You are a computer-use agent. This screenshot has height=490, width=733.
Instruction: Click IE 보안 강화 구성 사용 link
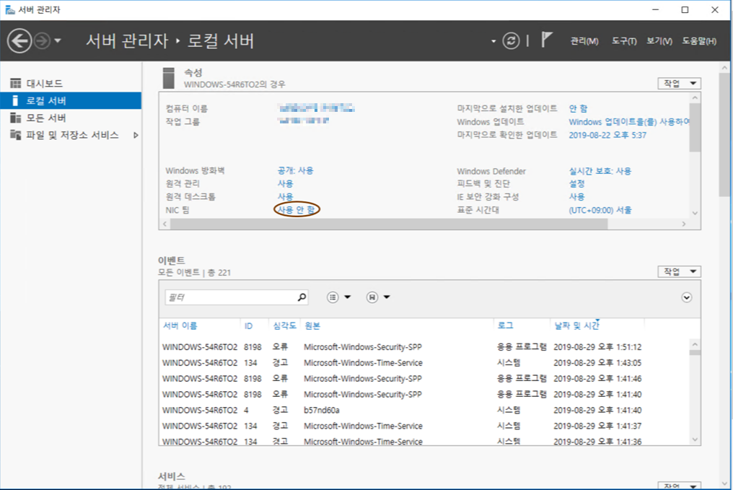576,197
